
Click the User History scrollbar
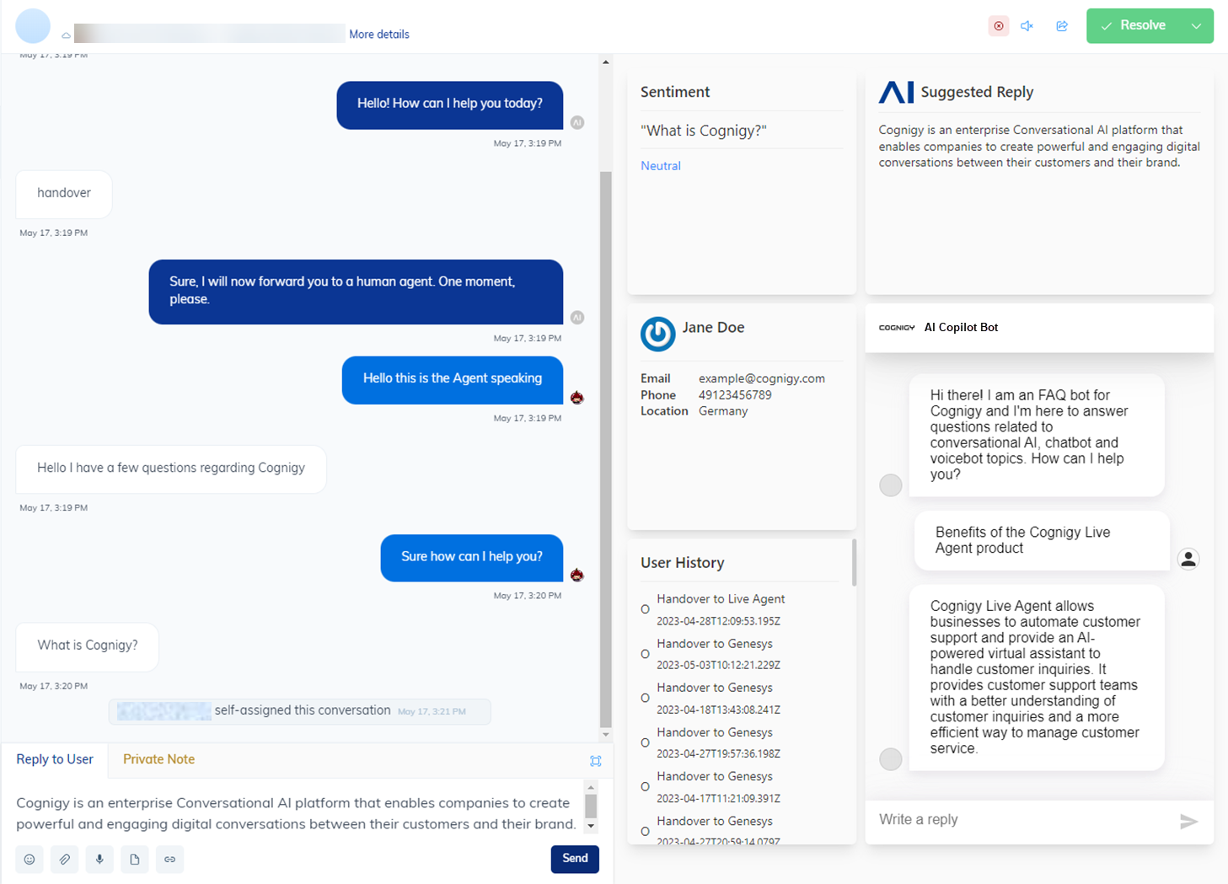coord(854,562)
